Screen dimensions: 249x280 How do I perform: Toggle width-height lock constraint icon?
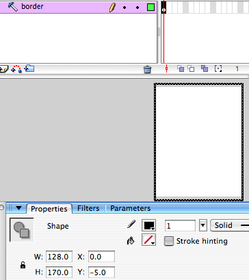[x=23, y=265]
